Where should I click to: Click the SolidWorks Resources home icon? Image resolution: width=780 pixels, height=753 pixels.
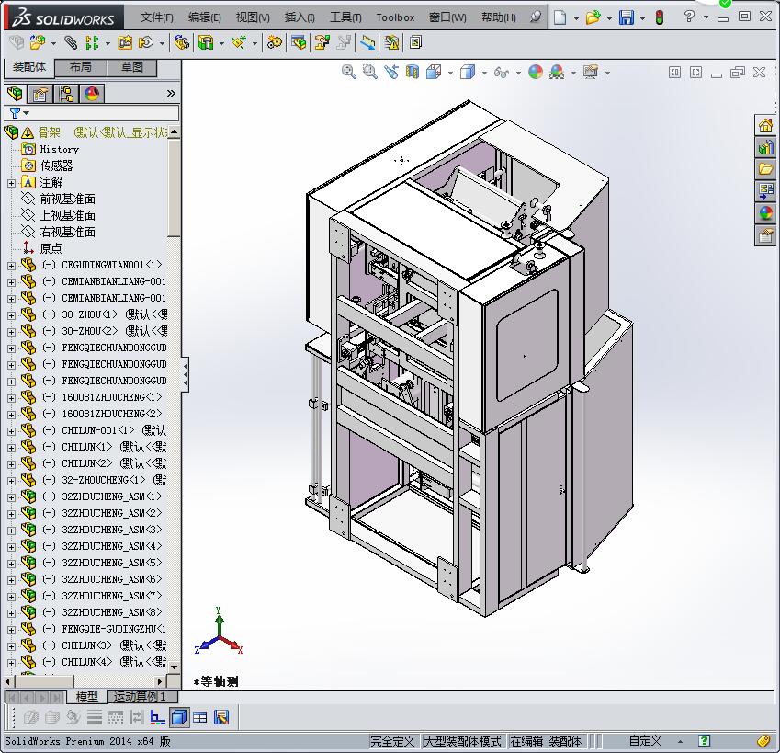coord(766,125)
